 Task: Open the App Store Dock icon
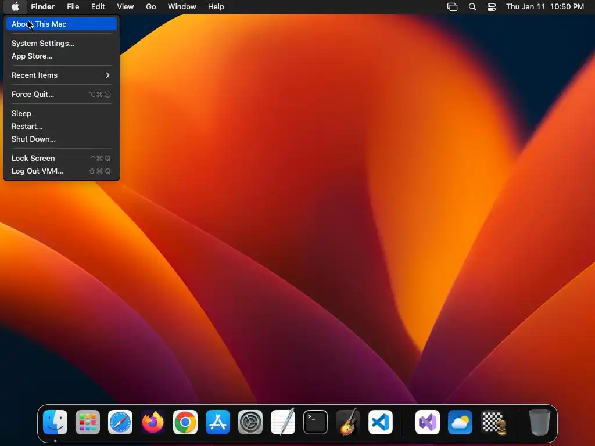[x=218, y=422]
